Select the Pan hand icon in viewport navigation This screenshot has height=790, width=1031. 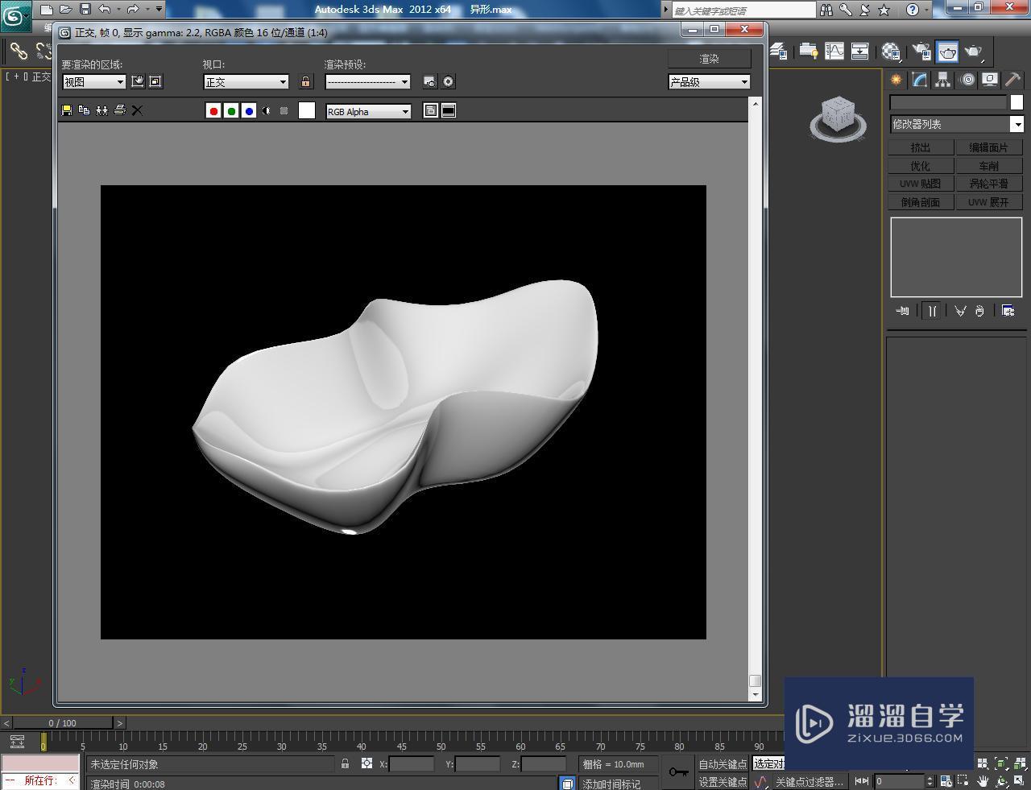tap(982, 780)
